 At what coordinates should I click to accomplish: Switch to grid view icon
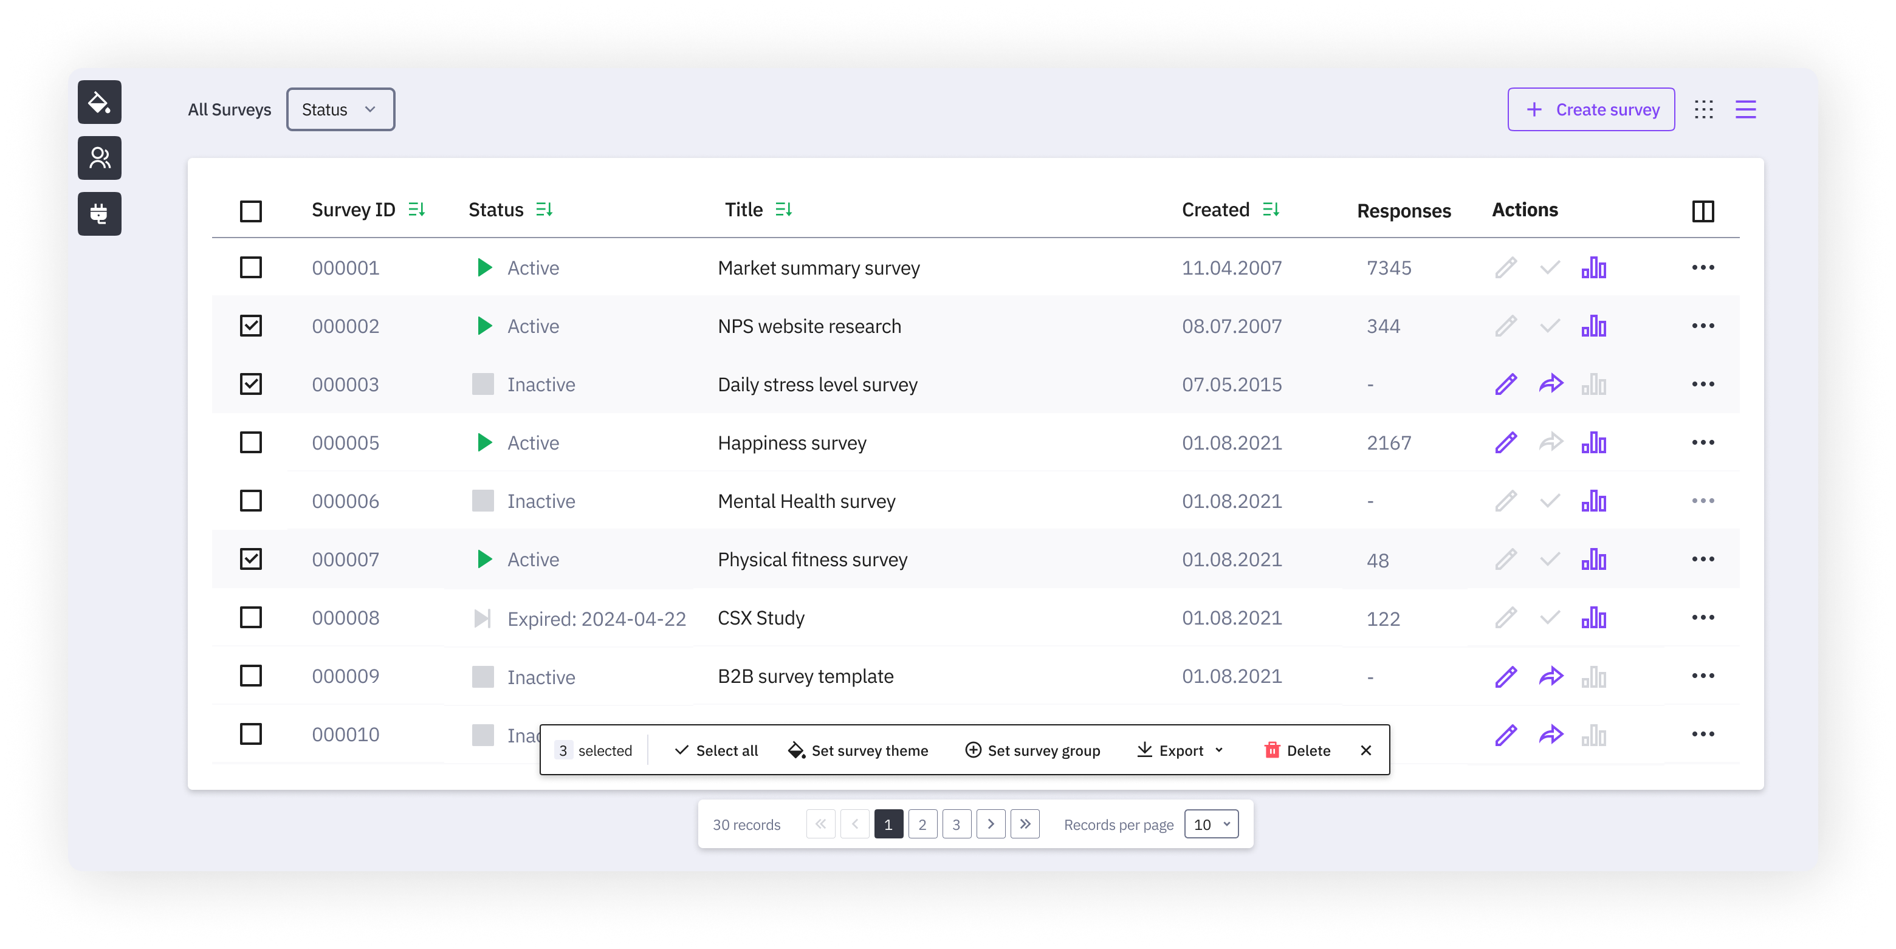[1704, 109]
